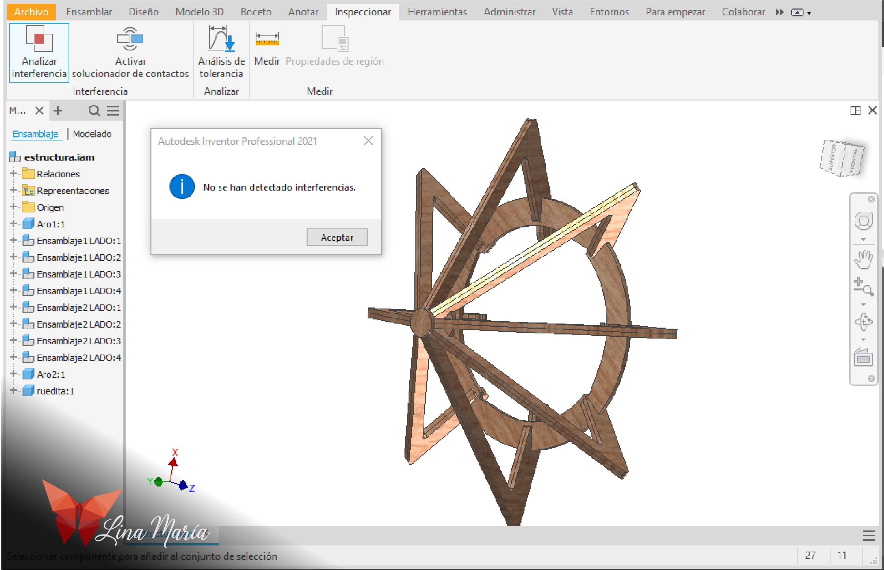Click the ribbon overflow double-arrow icon
This screenshot has height=570, width=884.
pos(780,12)
